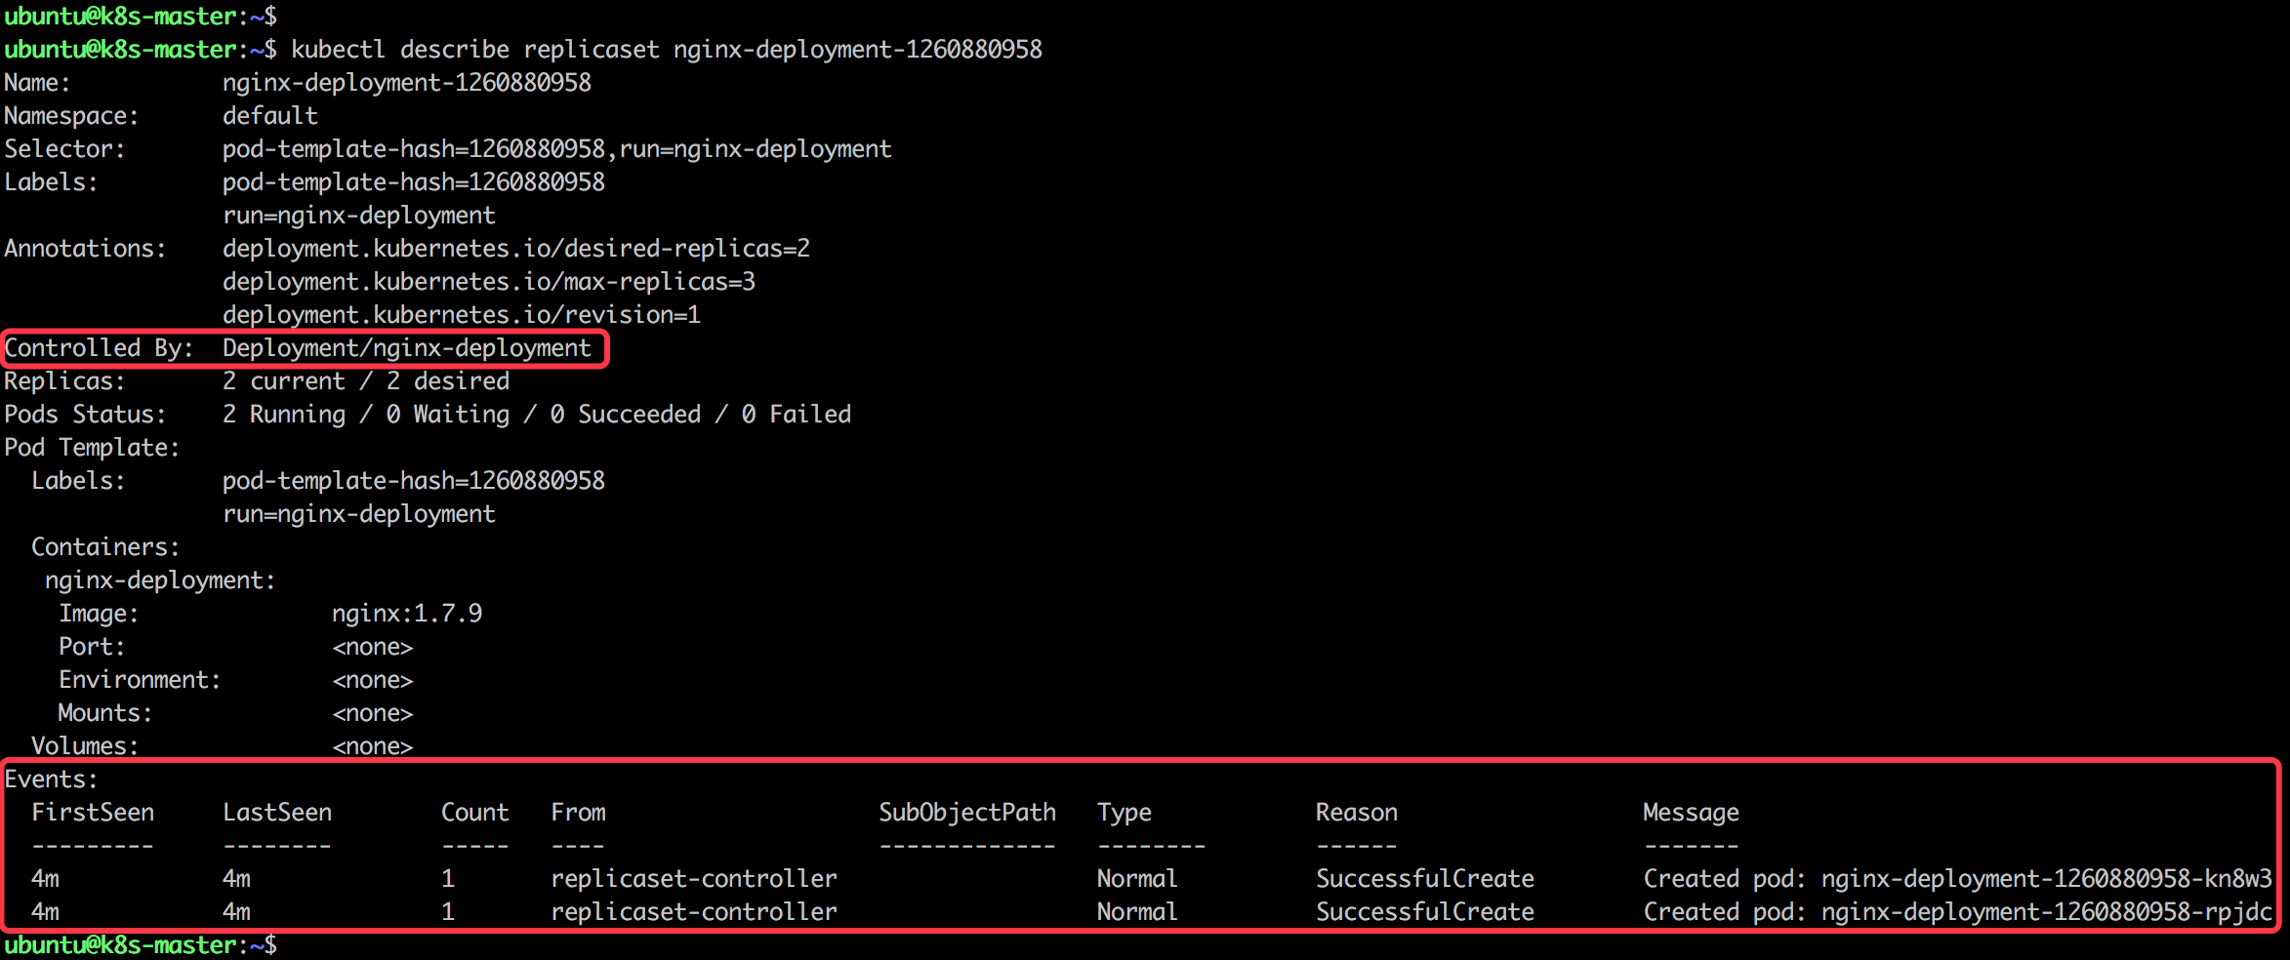Click the SubObjectPath column header
Viewport: 2290px width, 960px height.
tap(967, 813)
